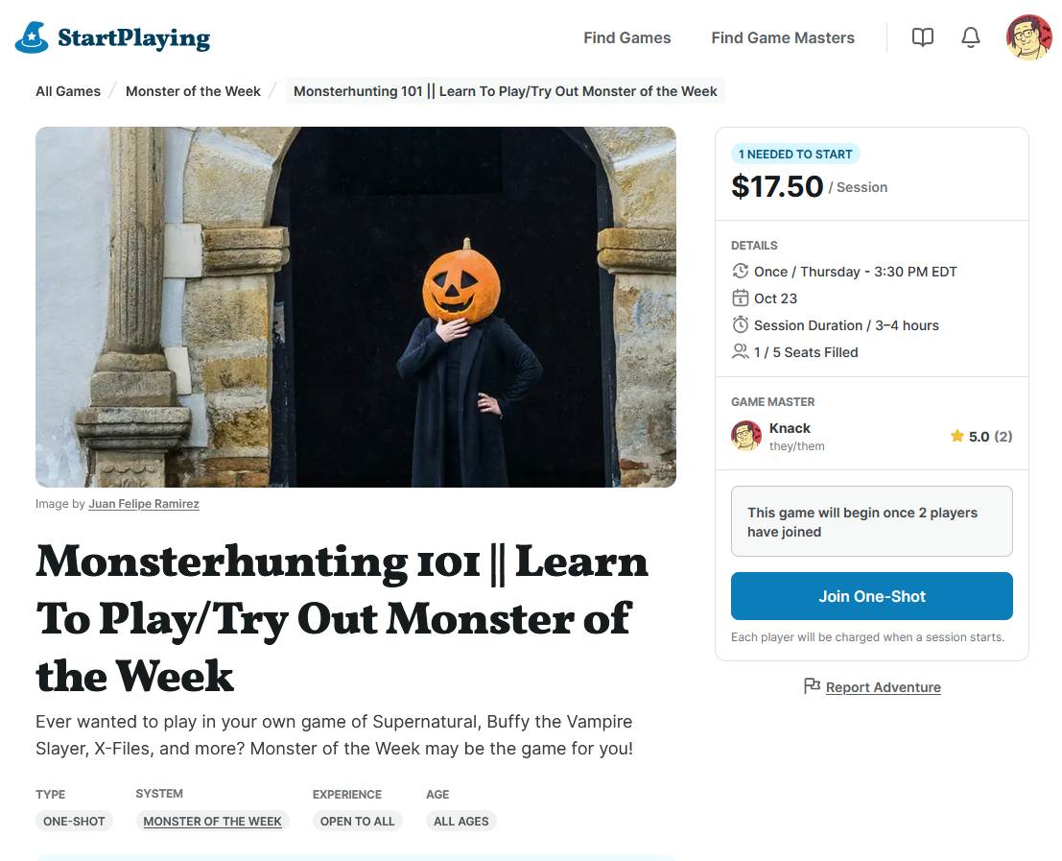Navigate to Monster of the Week breadcrumb
Screen dimensions: 1062x861
(x=193, y=91)
